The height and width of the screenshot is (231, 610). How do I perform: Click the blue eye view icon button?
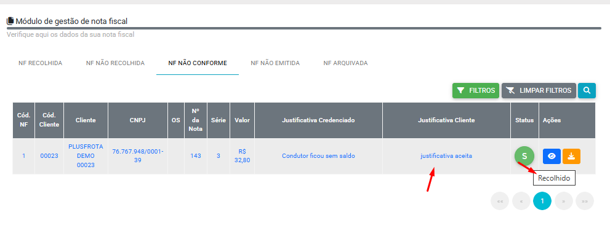552,156
